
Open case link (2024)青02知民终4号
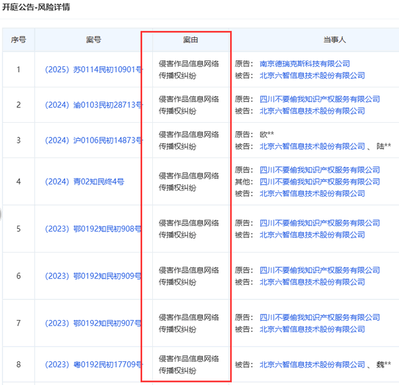coord(84,181)
